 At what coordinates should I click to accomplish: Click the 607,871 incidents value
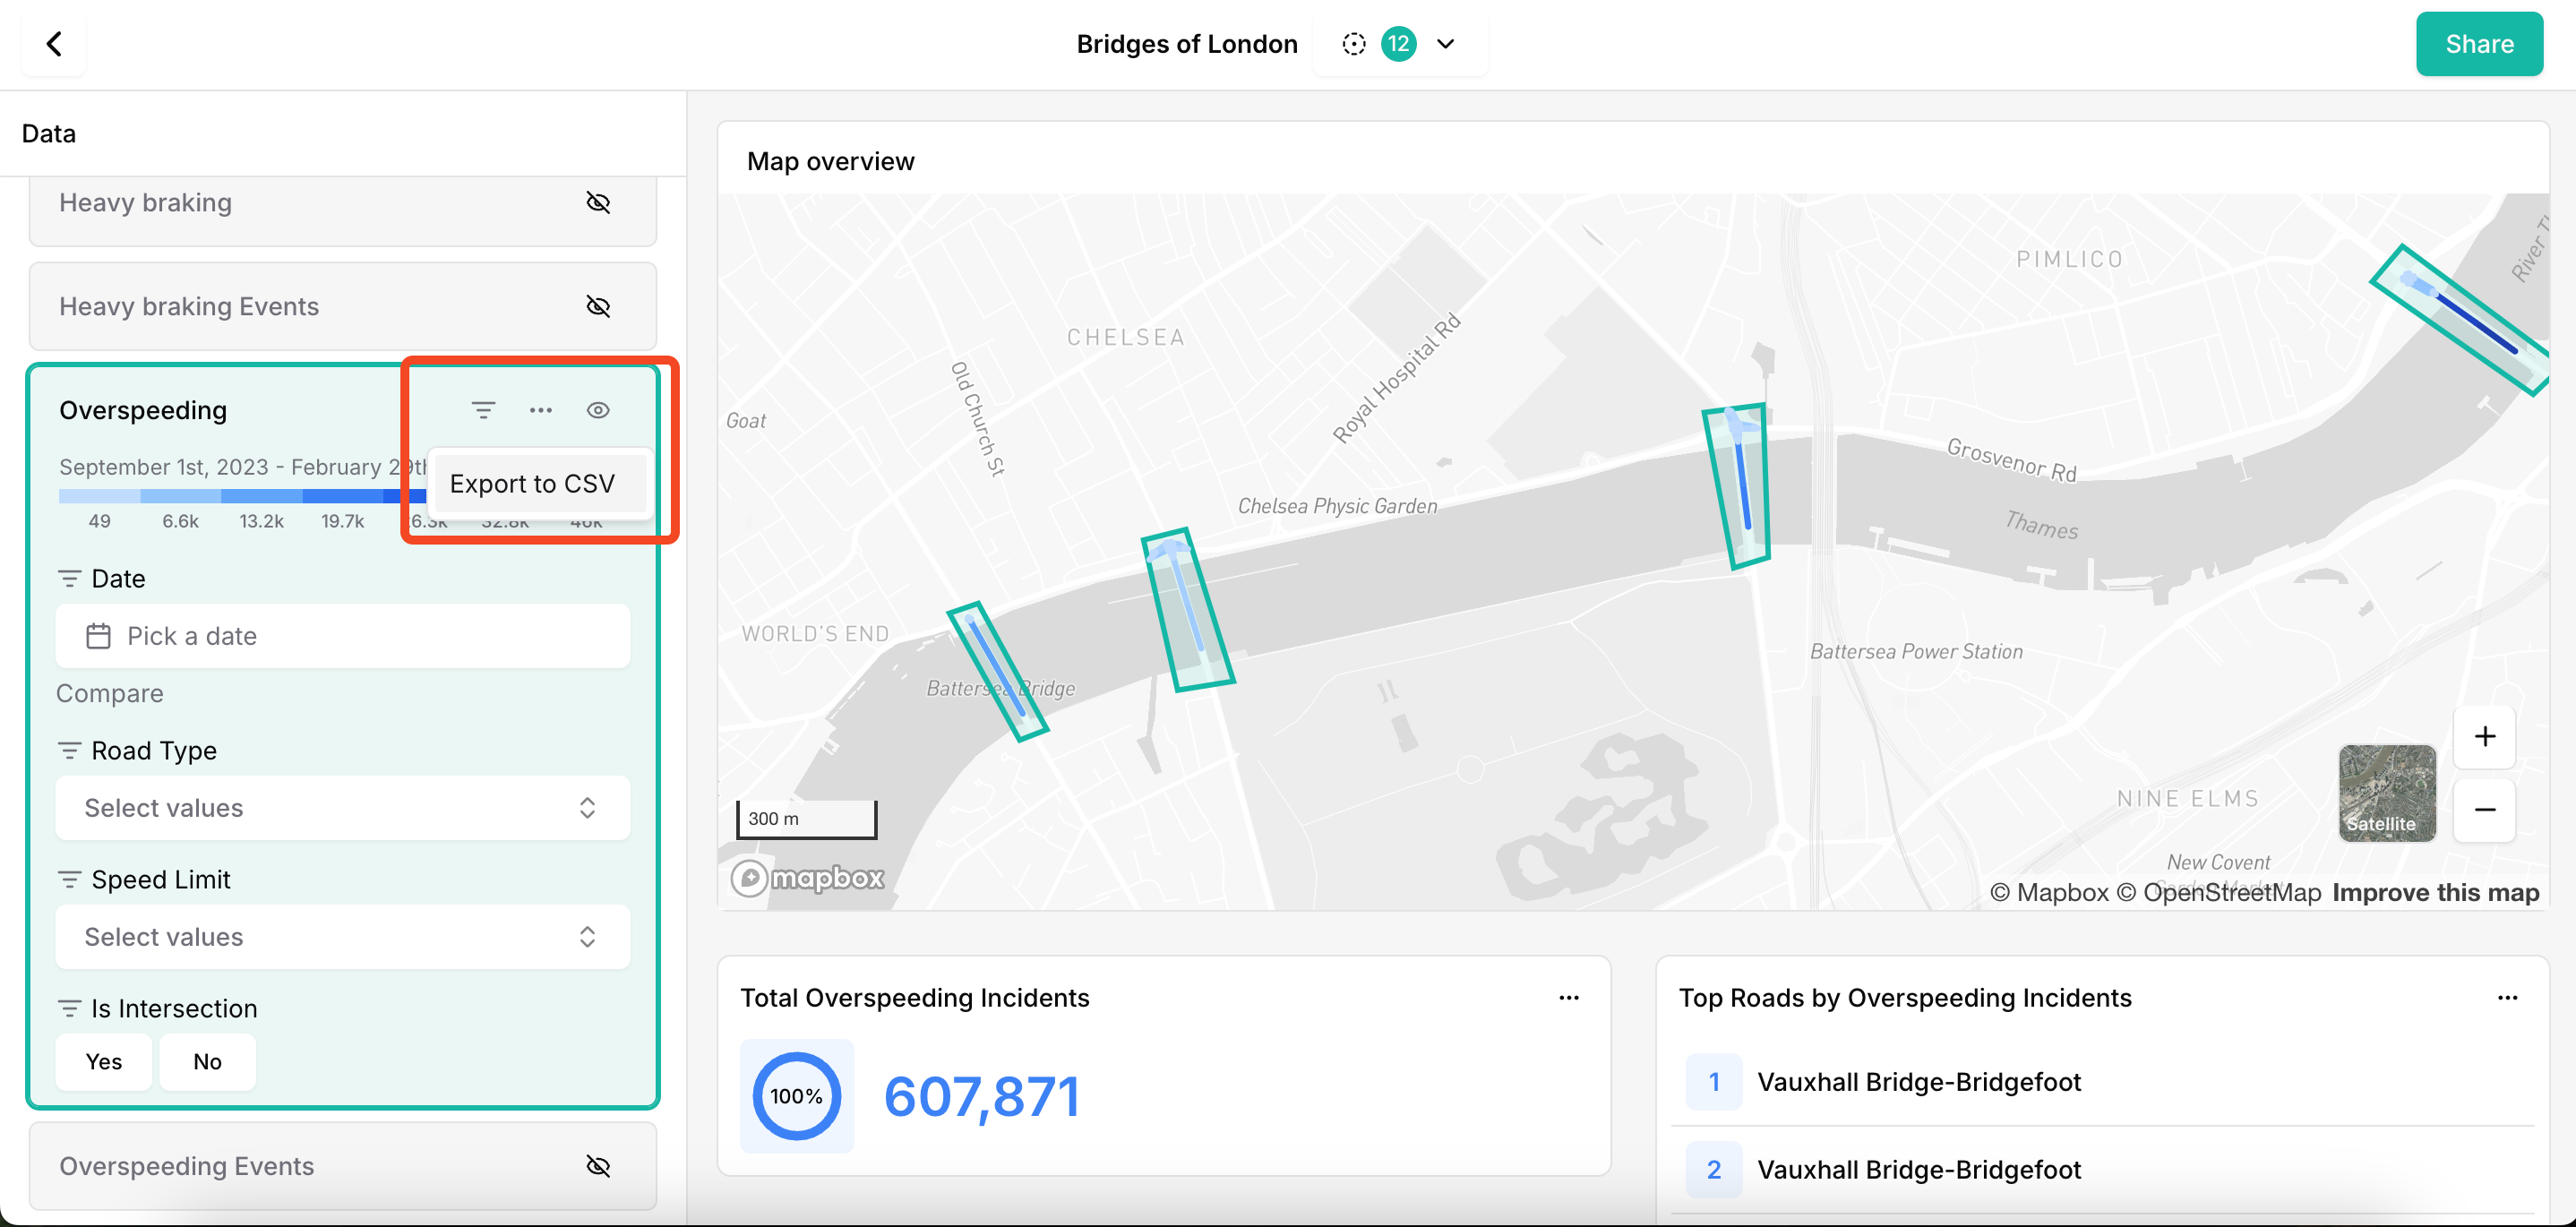pos(981,1096)
